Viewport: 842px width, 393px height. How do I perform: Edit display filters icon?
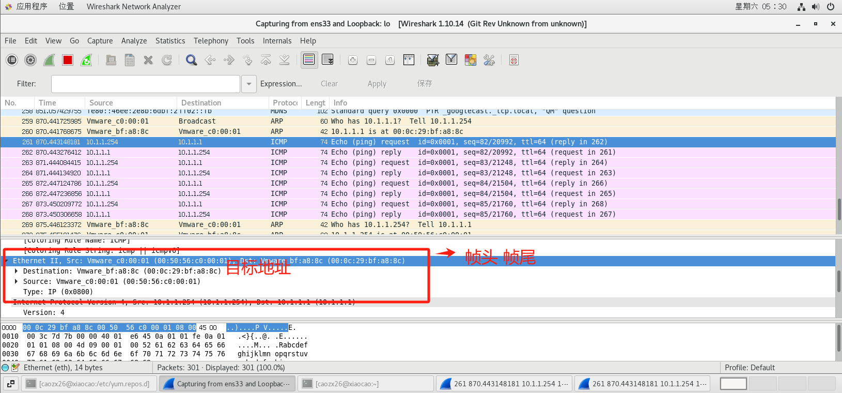[x=451, y=60]
